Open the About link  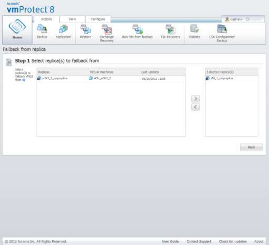[259, 242]
